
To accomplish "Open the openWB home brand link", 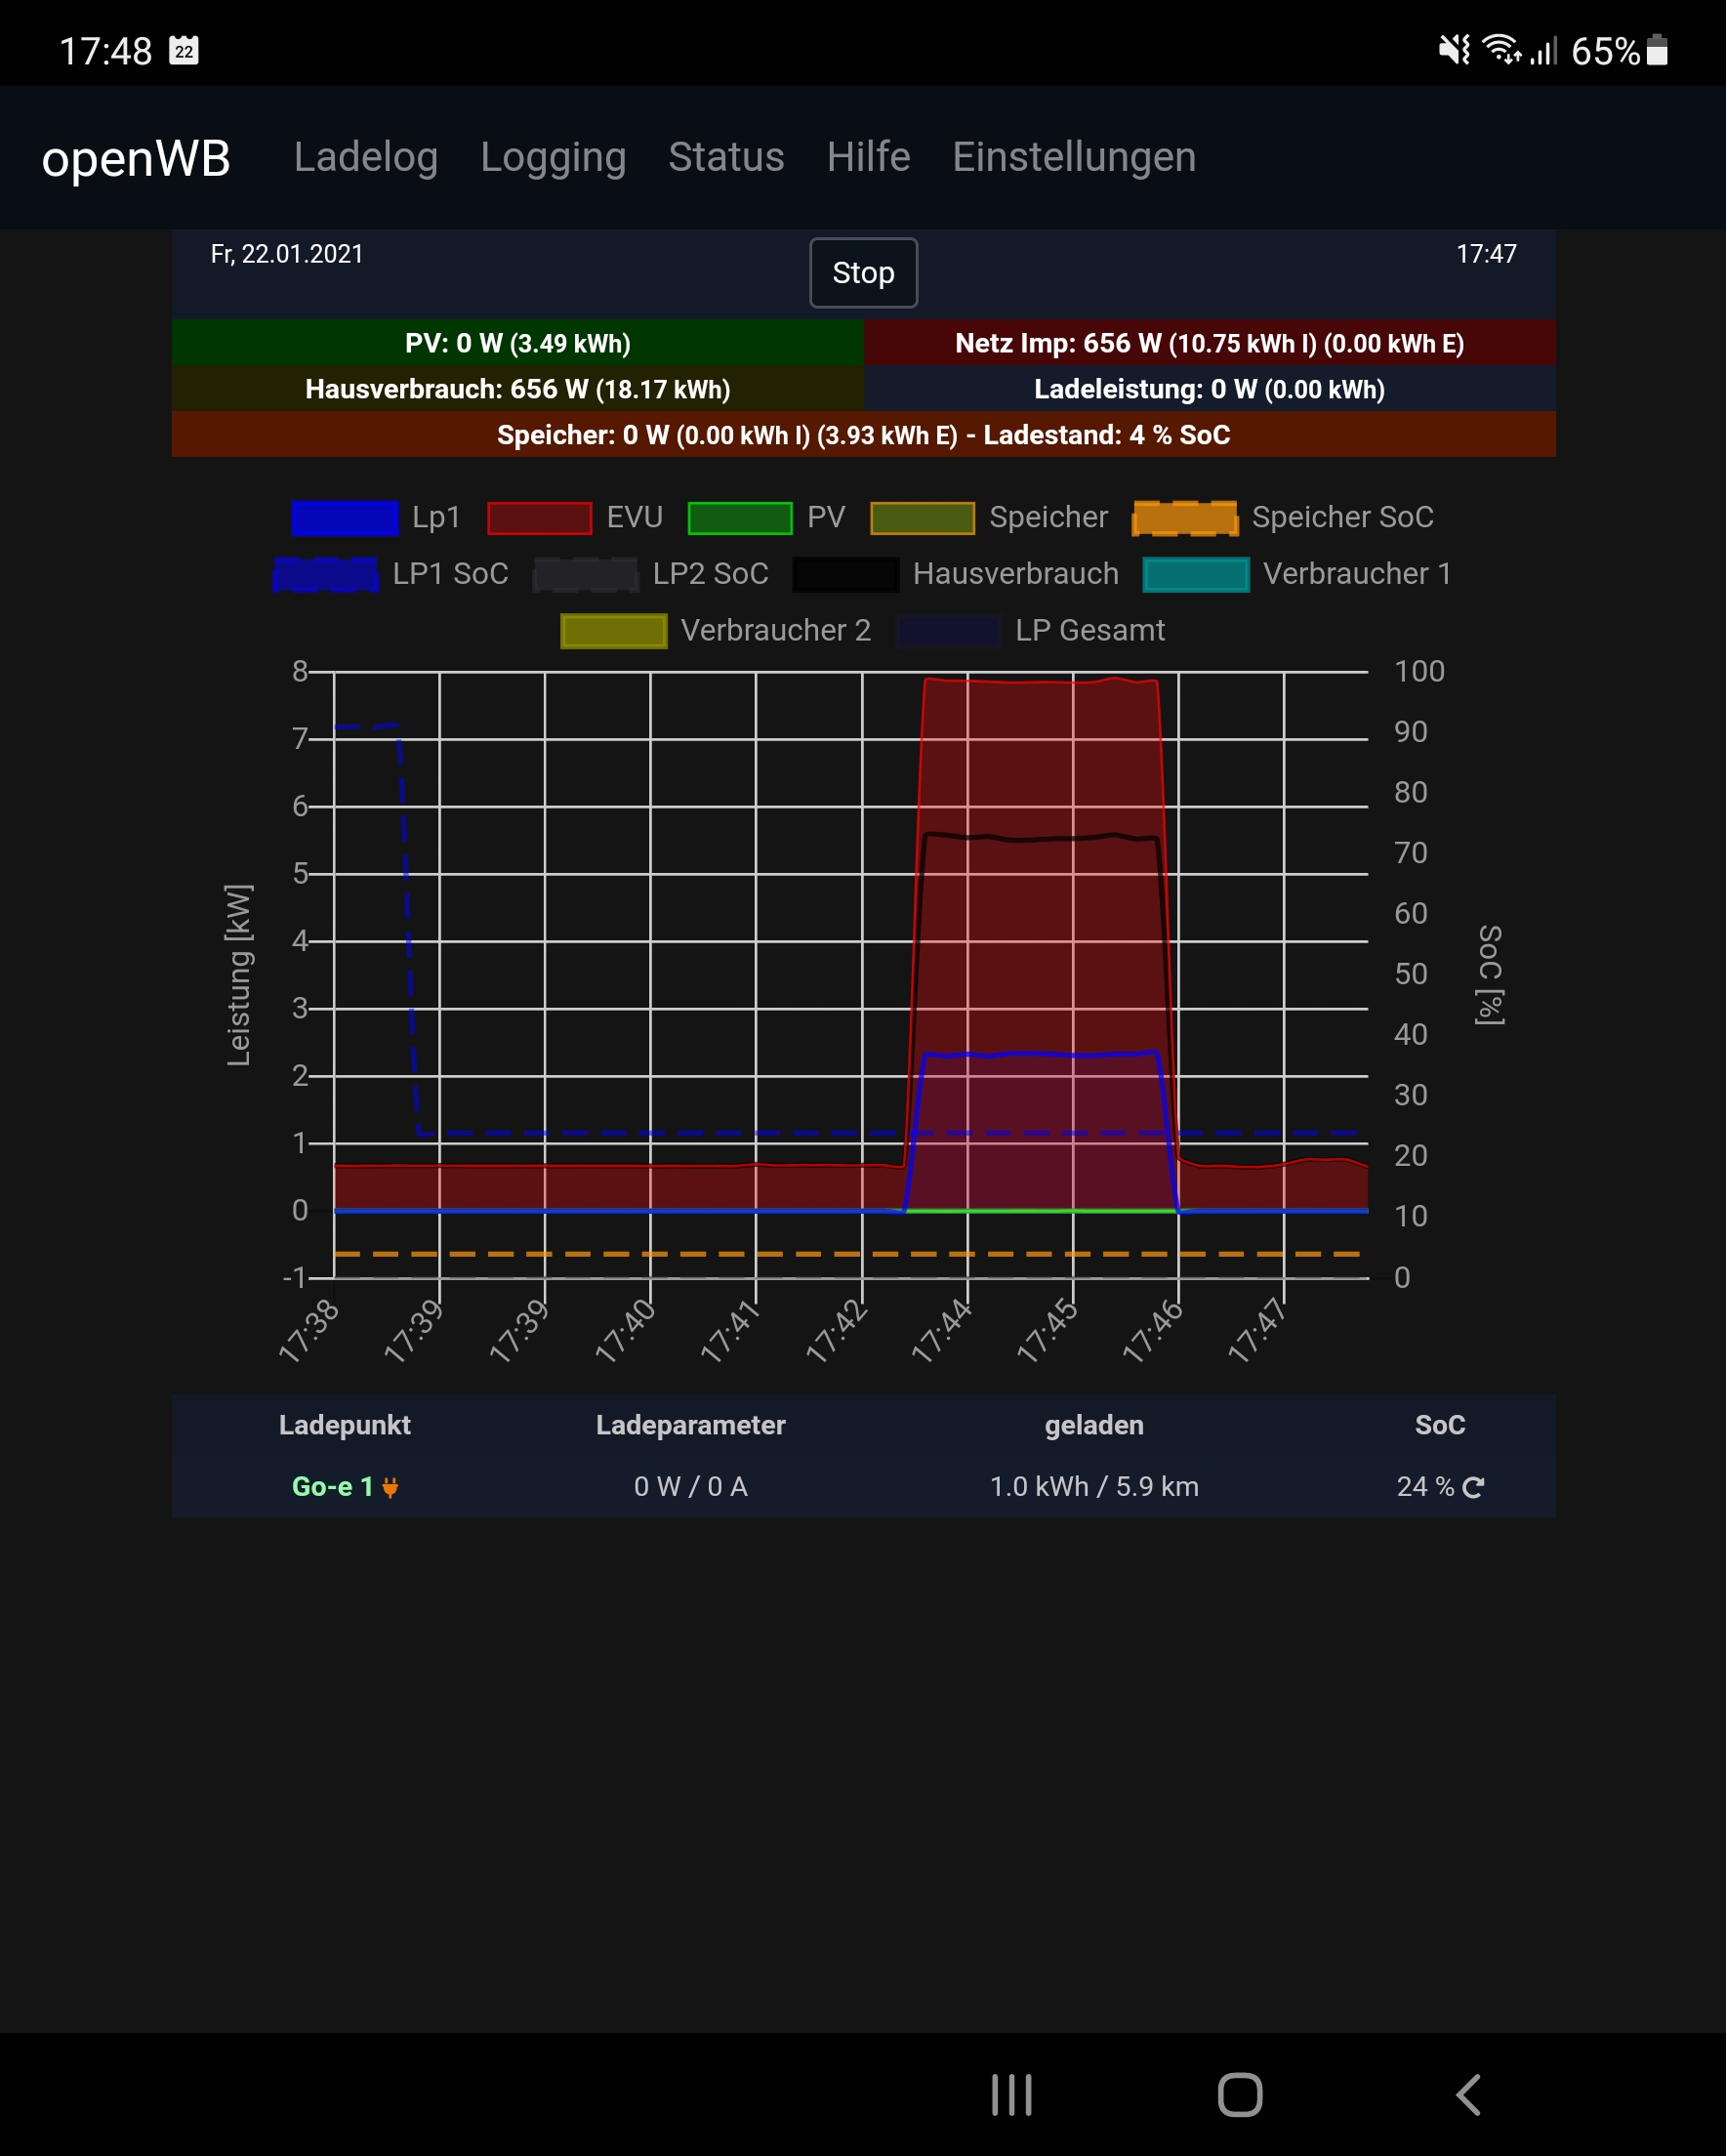I will 136,158.
